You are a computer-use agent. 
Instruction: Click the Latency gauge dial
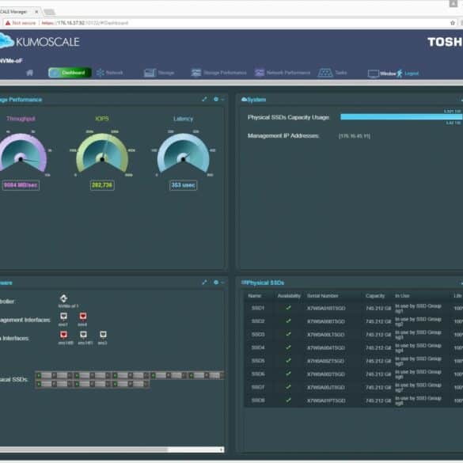pyautogui.click(x=184, y=153)
